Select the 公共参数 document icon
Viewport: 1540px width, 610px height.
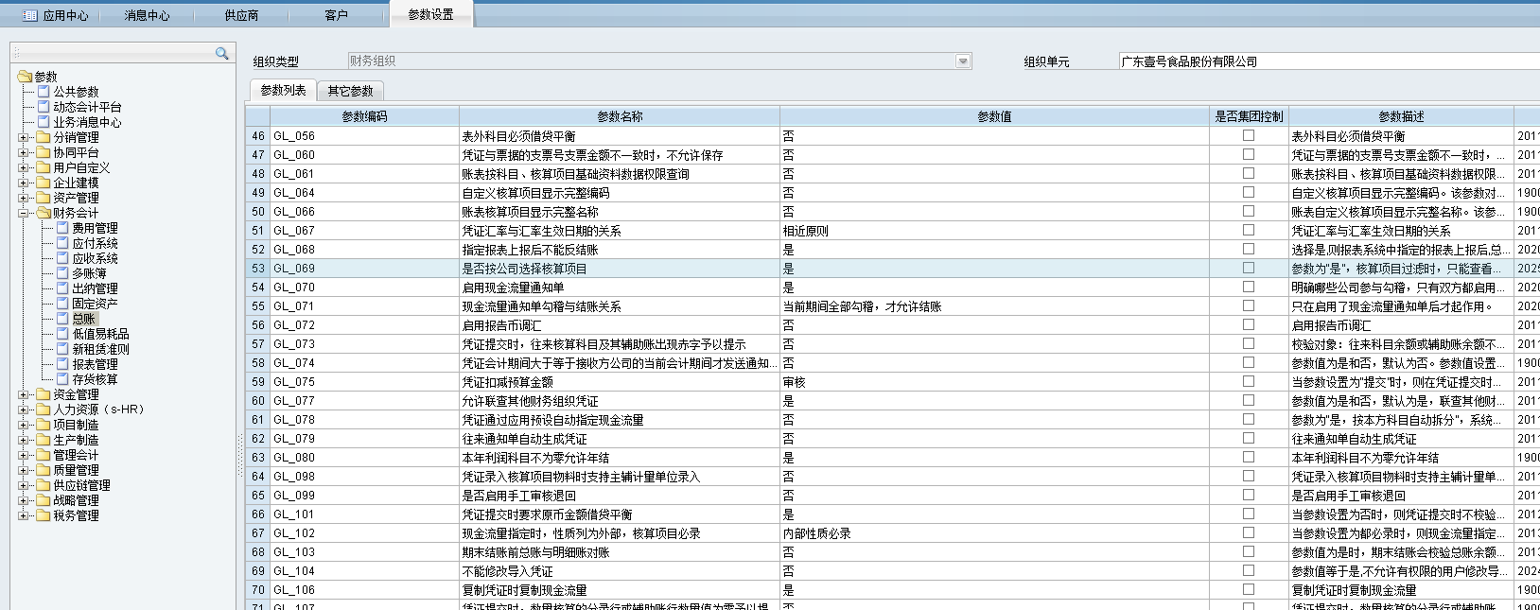click(44, 92)
